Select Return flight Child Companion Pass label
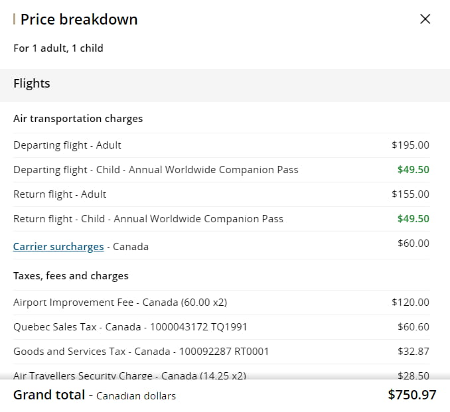Image resolution: width=450 pixels, height=412 pixels. click(148, 219)
